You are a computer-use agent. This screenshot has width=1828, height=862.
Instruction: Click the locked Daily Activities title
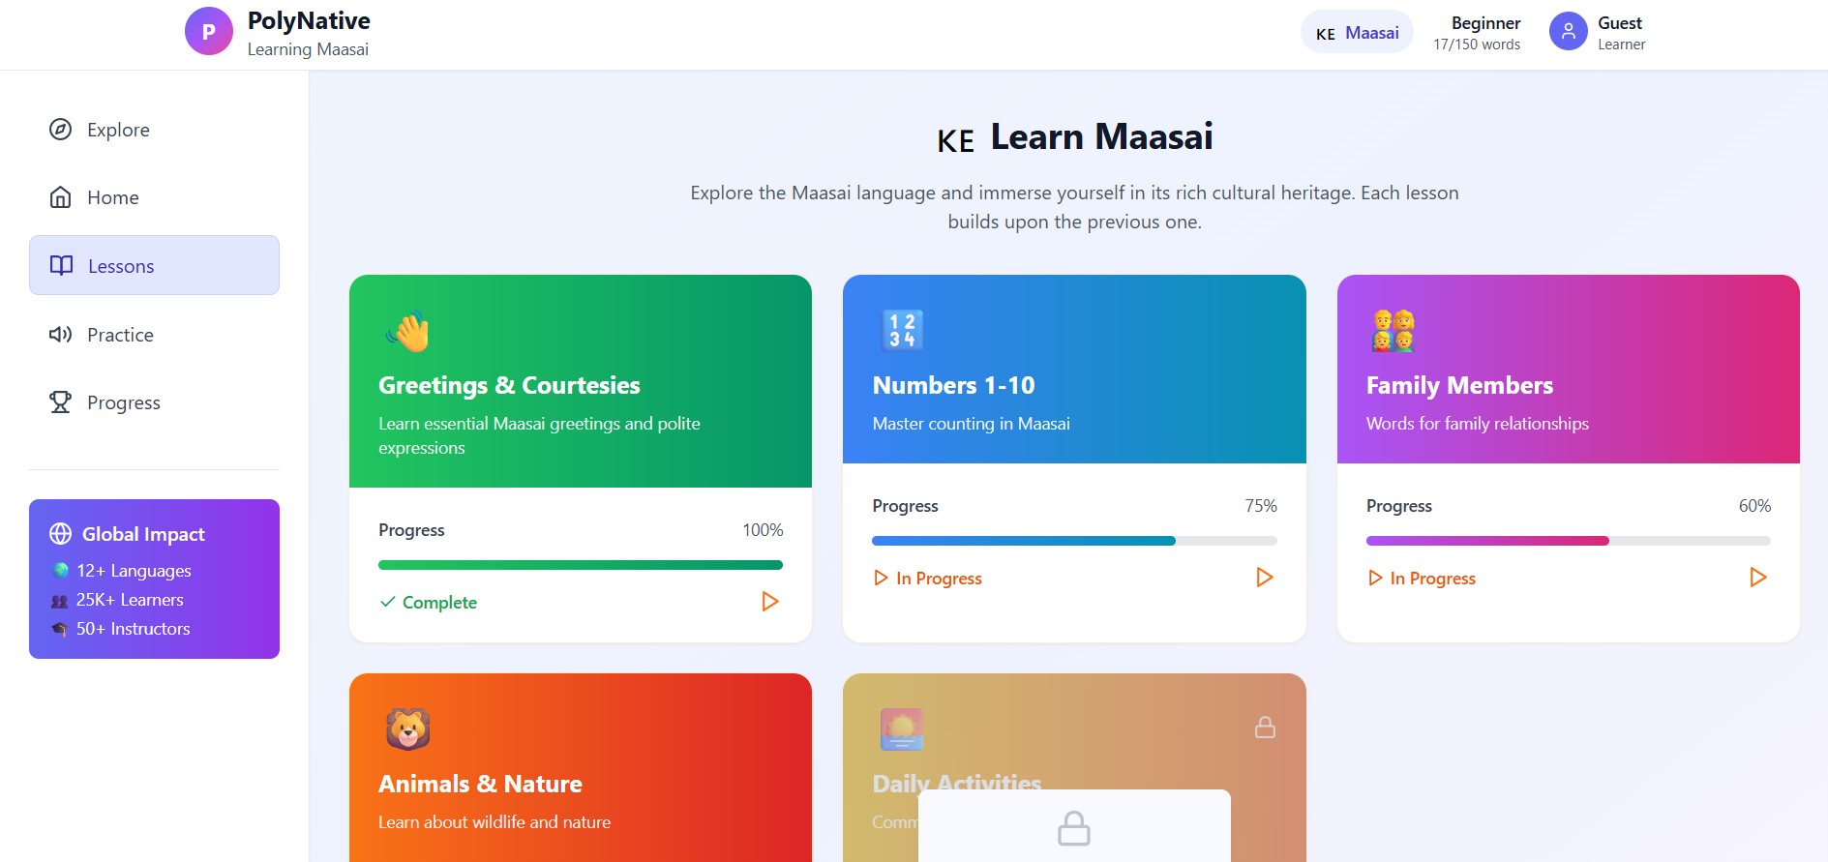(957, 783)
